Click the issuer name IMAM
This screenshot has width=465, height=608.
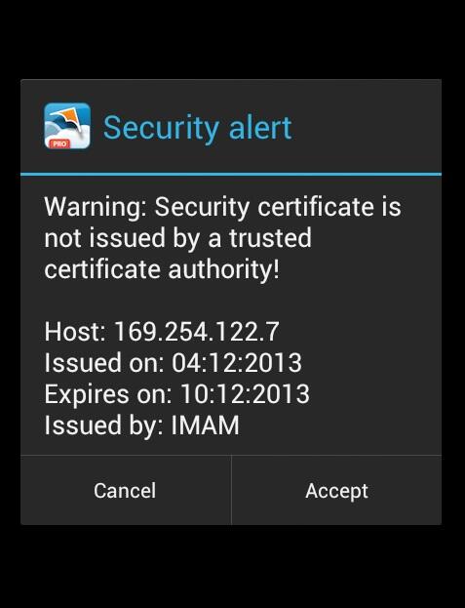pos(205,426)
